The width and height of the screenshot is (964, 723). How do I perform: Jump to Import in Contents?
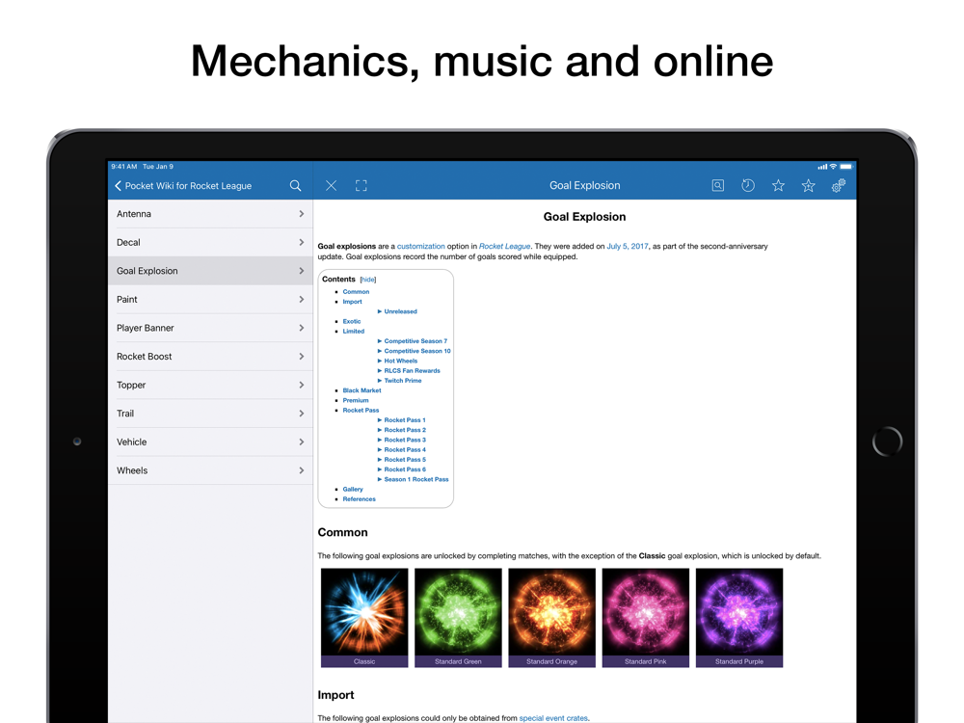pyautogui.click(x=352, y=302)
